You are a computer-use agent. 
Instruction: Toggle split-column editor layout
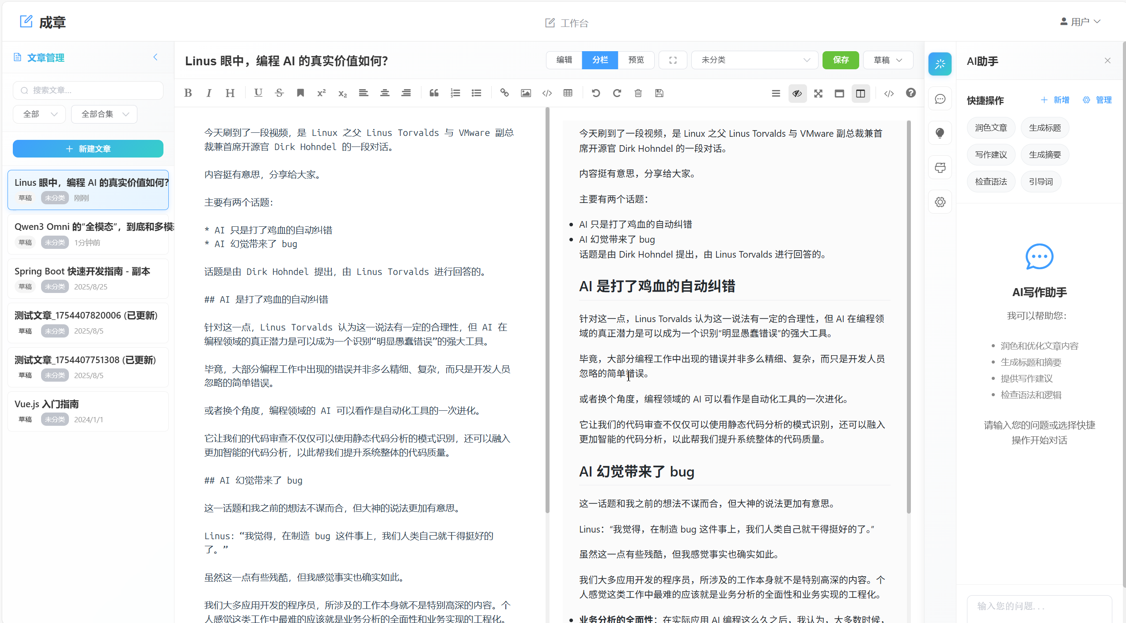[x=861, y=93]
